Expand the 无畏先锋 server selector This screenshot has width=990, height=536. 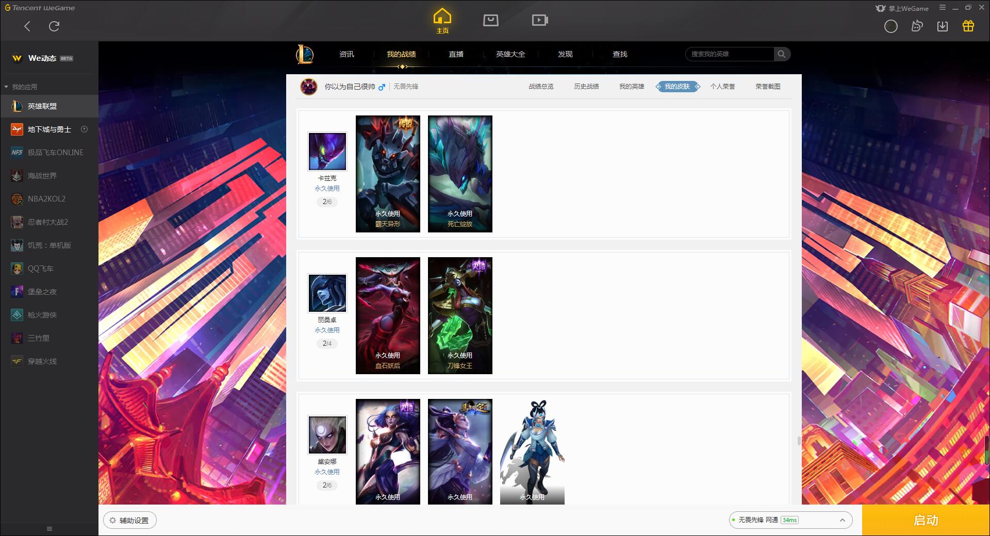click(x=790, y=521)
